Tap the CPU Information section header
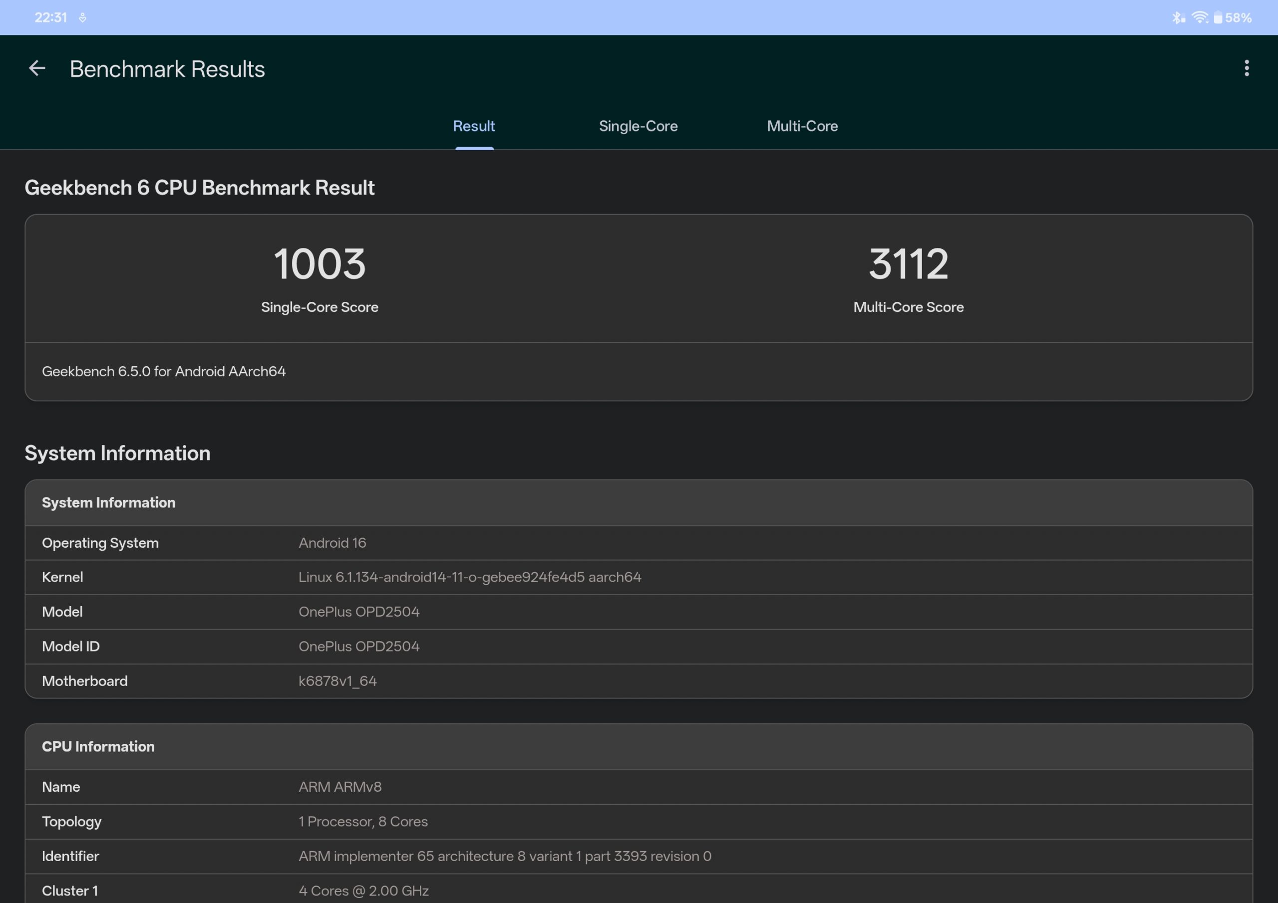Screen dimensions: 1278x903 point(98,747)
